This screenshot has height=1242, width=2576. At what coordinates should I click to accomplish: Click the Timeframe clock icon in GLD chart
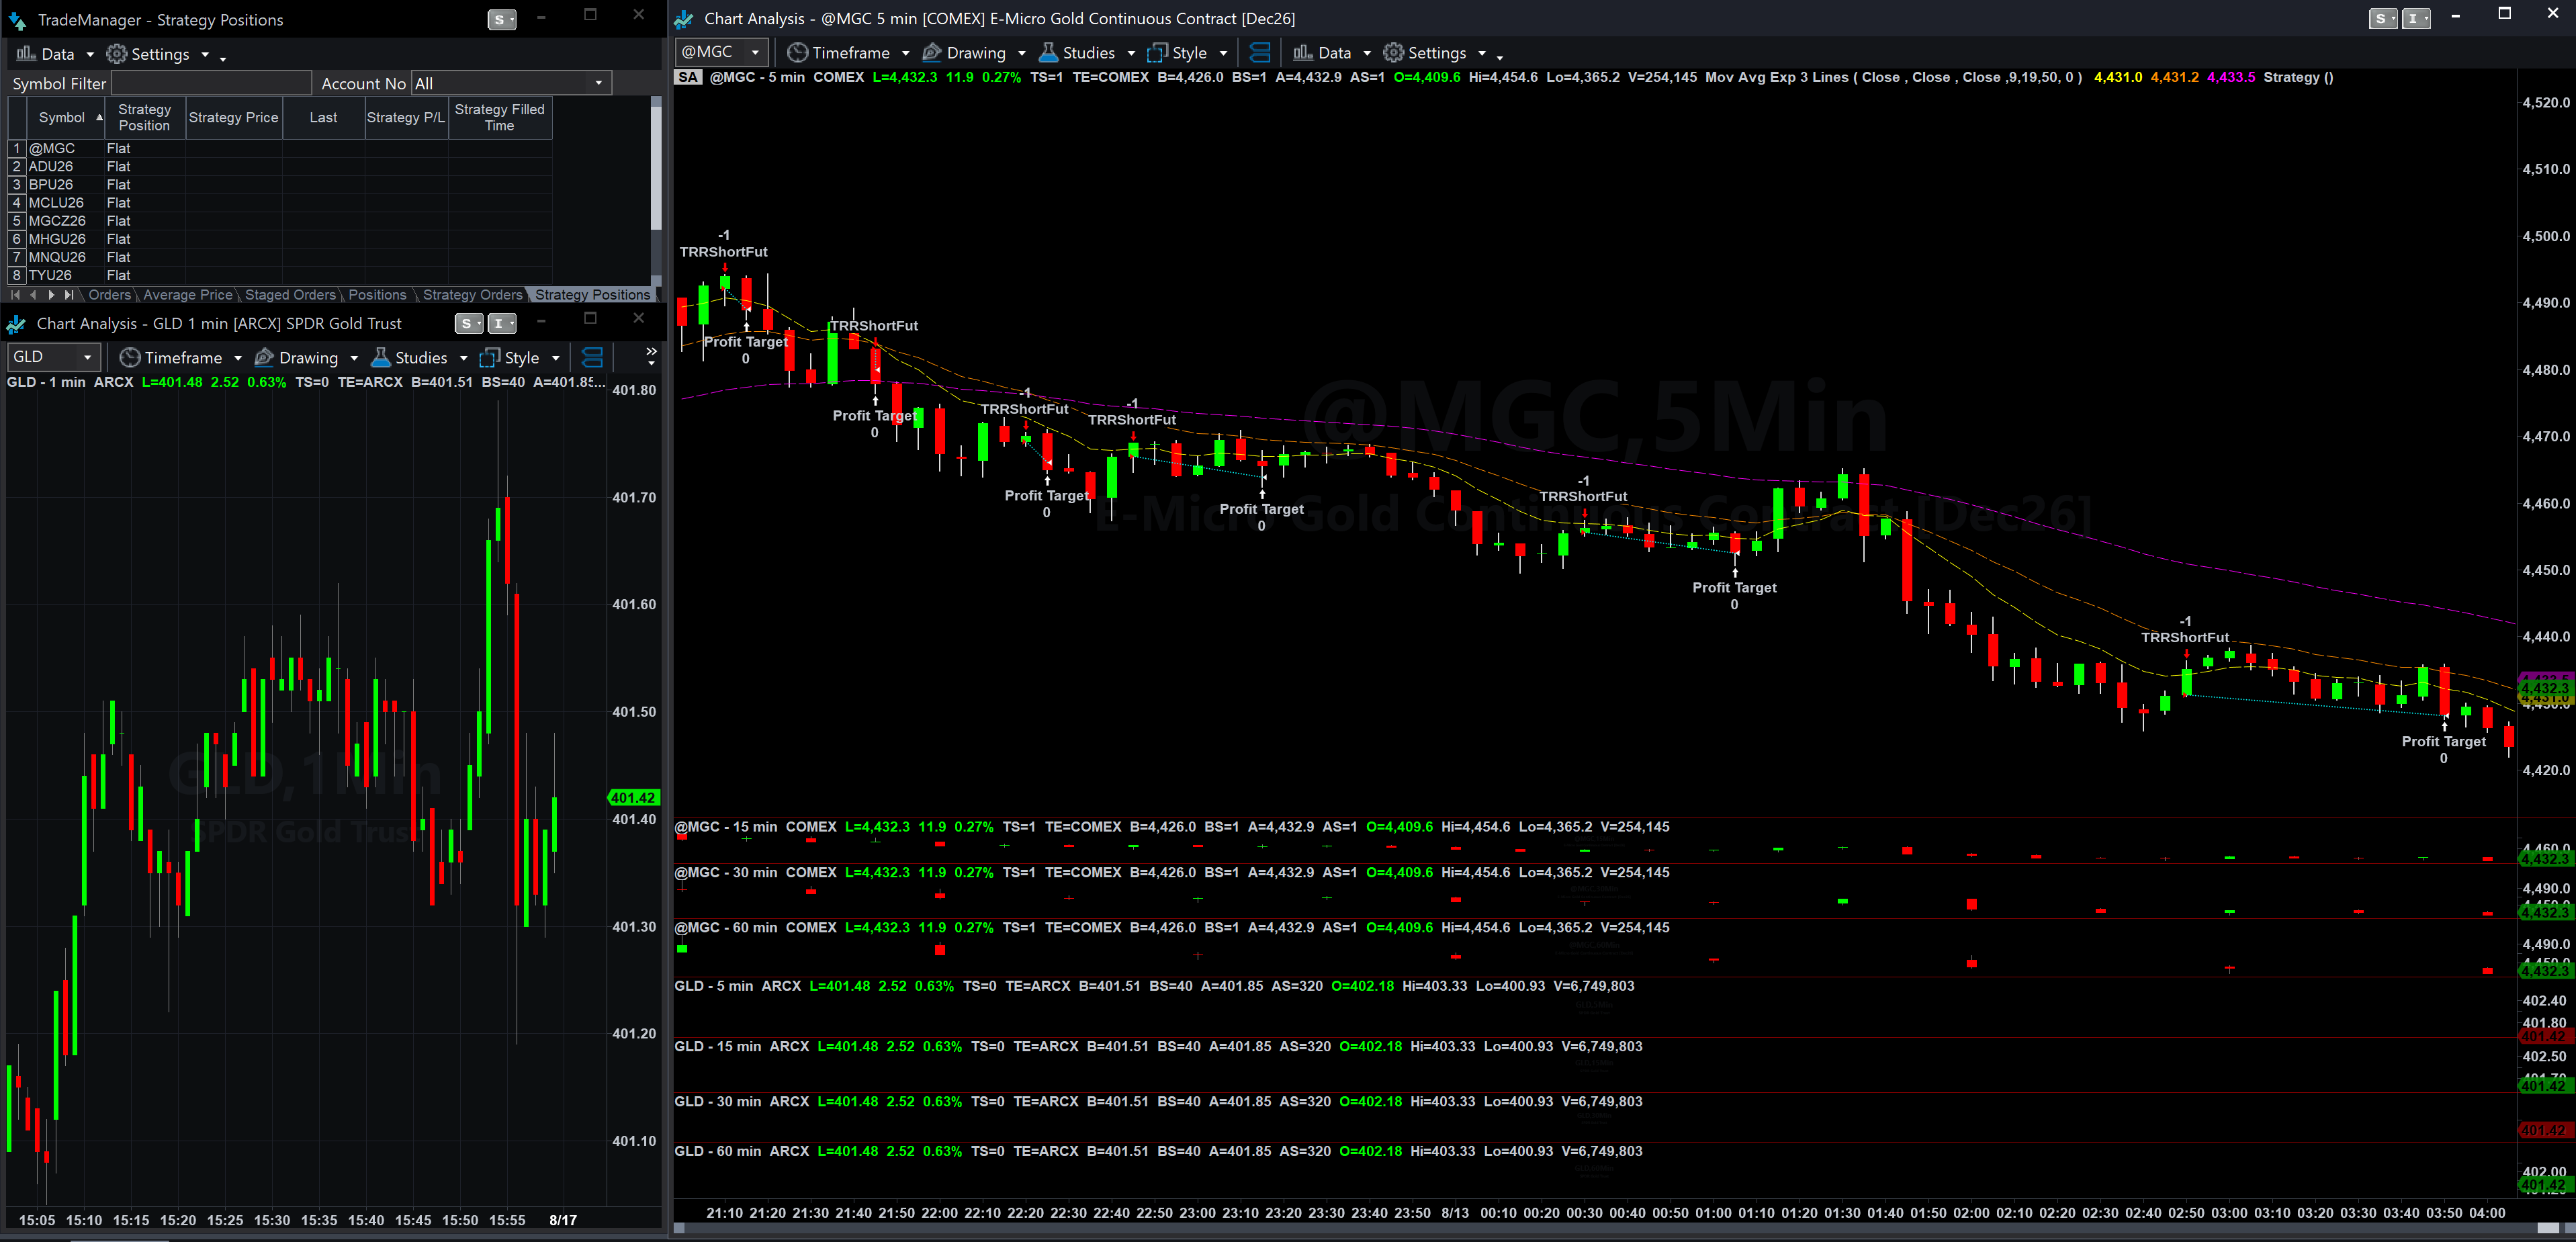click(130, 358)
